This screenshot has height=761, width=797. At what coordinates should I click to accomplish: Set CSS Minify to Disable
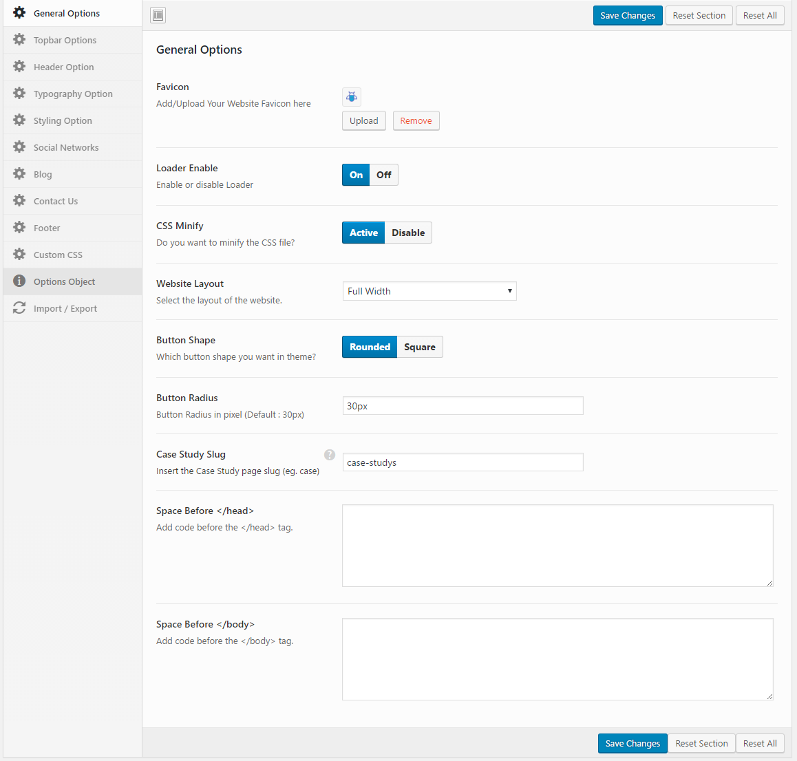[x=408, y=233]
